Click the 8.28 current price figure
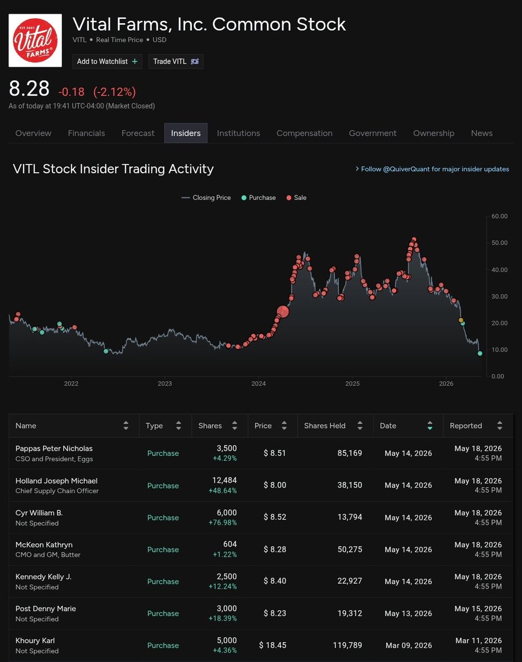The height and width of the screenshot is (662, 522). coord(29,89)
